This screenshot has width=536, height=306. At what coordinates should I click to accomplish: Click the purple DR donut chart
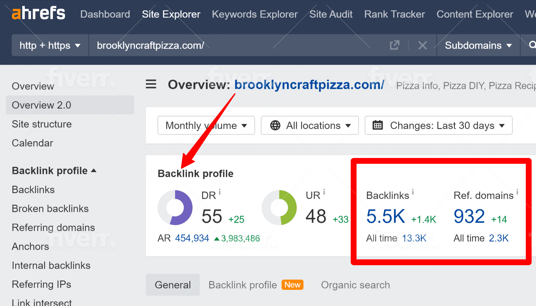175,207
